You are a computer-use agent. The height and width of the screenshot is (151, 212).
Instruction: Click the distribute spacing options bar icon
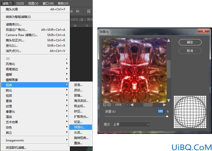89,11
